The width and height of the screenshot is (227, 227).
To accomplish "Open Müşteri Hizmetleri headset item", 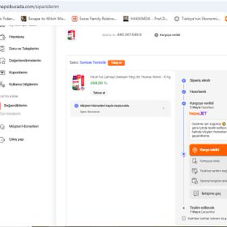I will tap(24, 126).
